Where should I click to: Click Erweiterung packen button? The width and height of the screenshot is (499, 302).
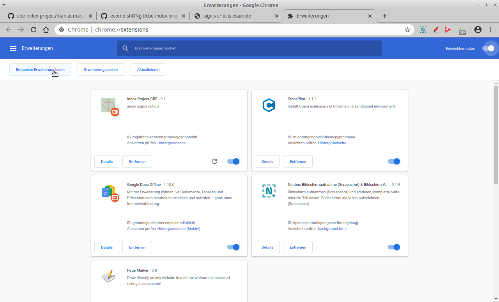tap(101, 69)
